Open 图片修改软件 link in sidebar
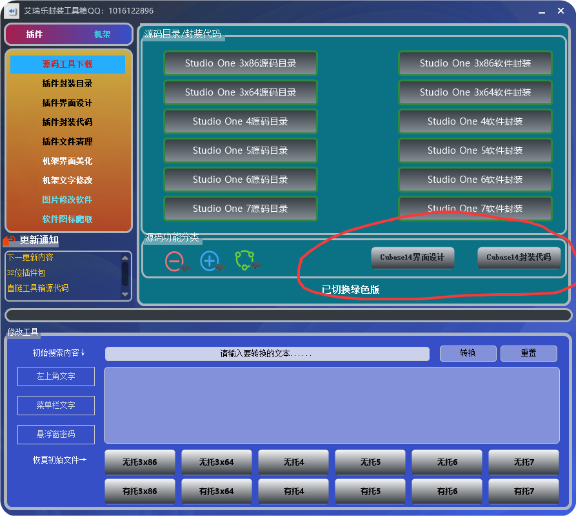This screenshot has width=576, height=516. click(67, 200)
